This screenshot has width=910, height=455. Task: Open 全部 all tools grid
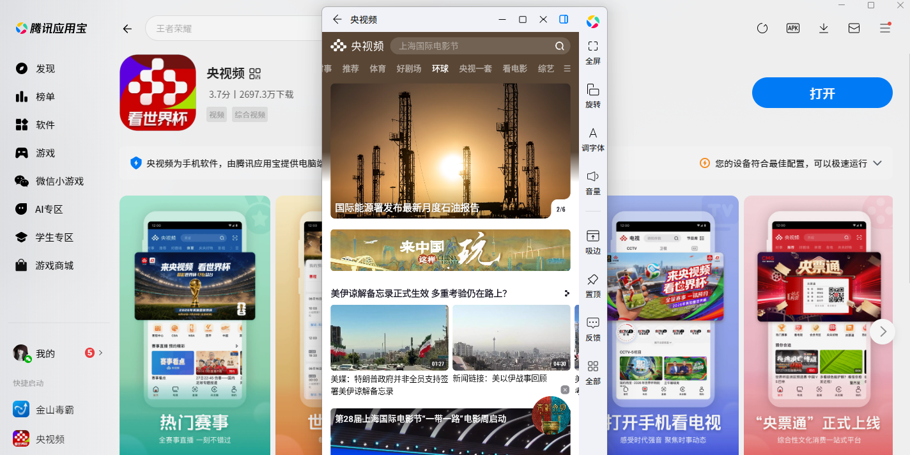(593, 373)
